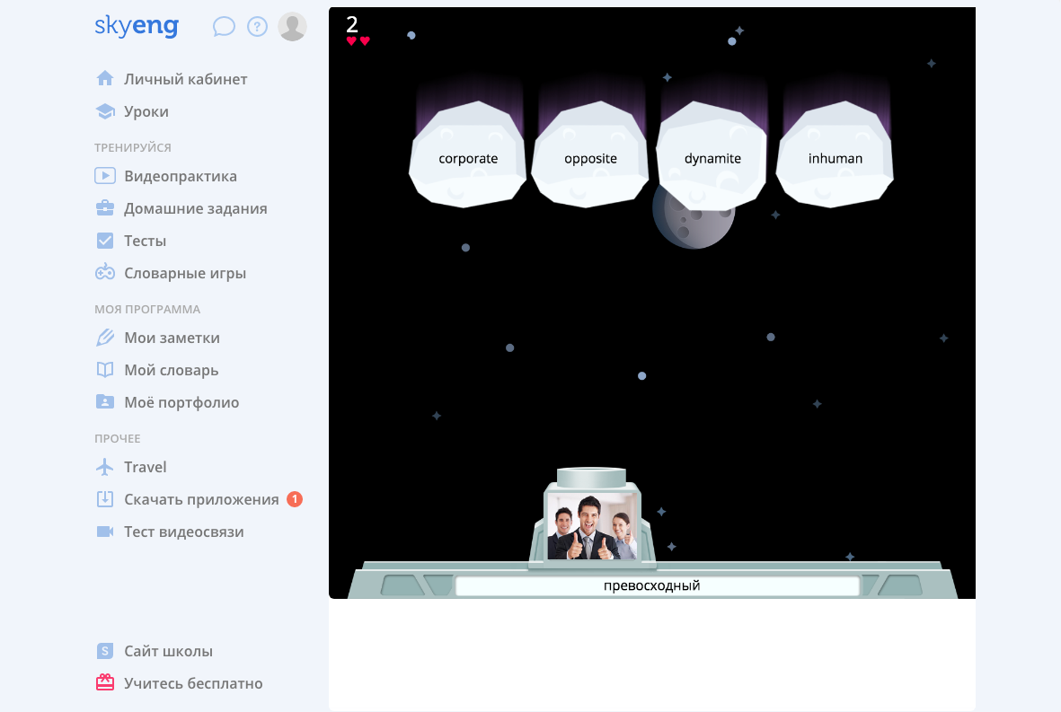Click the skyeng logo
1061x712 pixels.
click(136, 26)
